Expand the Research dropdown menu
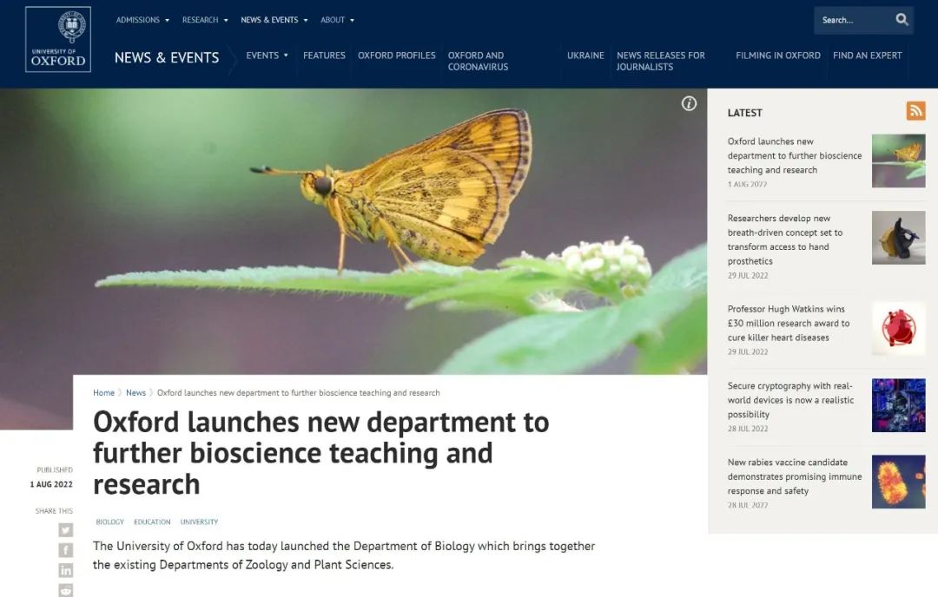The width and height of the screenshot is (938, 597). 205,20
